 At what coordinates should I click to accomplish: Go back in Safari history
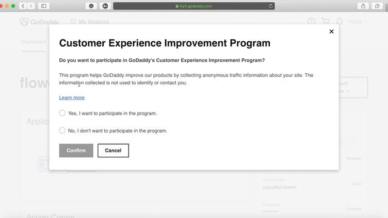[x=23, y=6]
